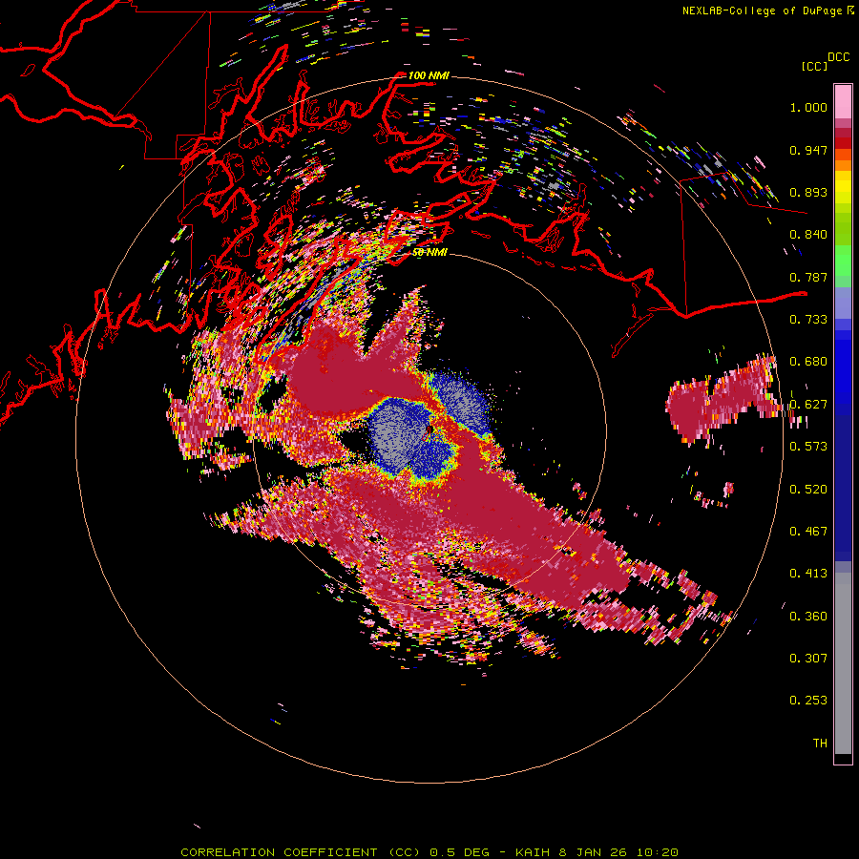Click the 50 NMI range ring label
Viewport: 859px width, 859px height.
pos(429,252)
